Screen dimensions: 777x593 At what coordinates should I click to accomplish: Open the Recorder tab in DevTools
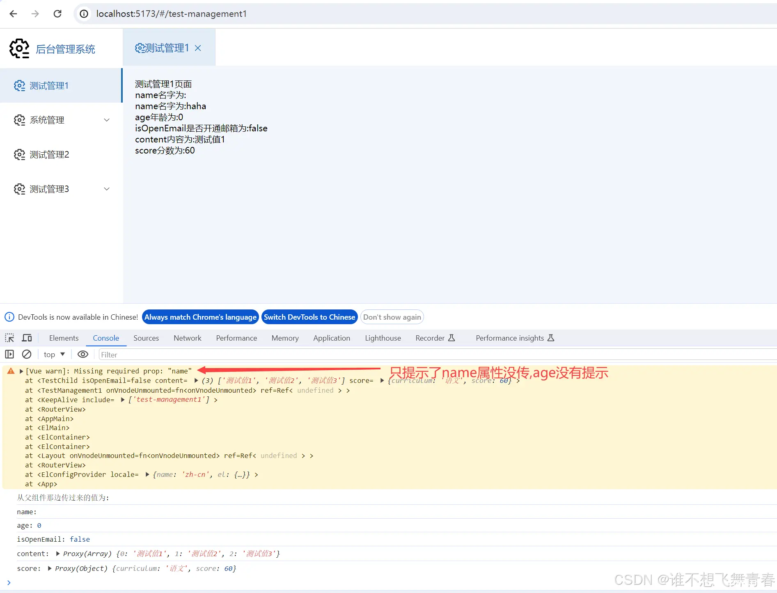(435, 338)
